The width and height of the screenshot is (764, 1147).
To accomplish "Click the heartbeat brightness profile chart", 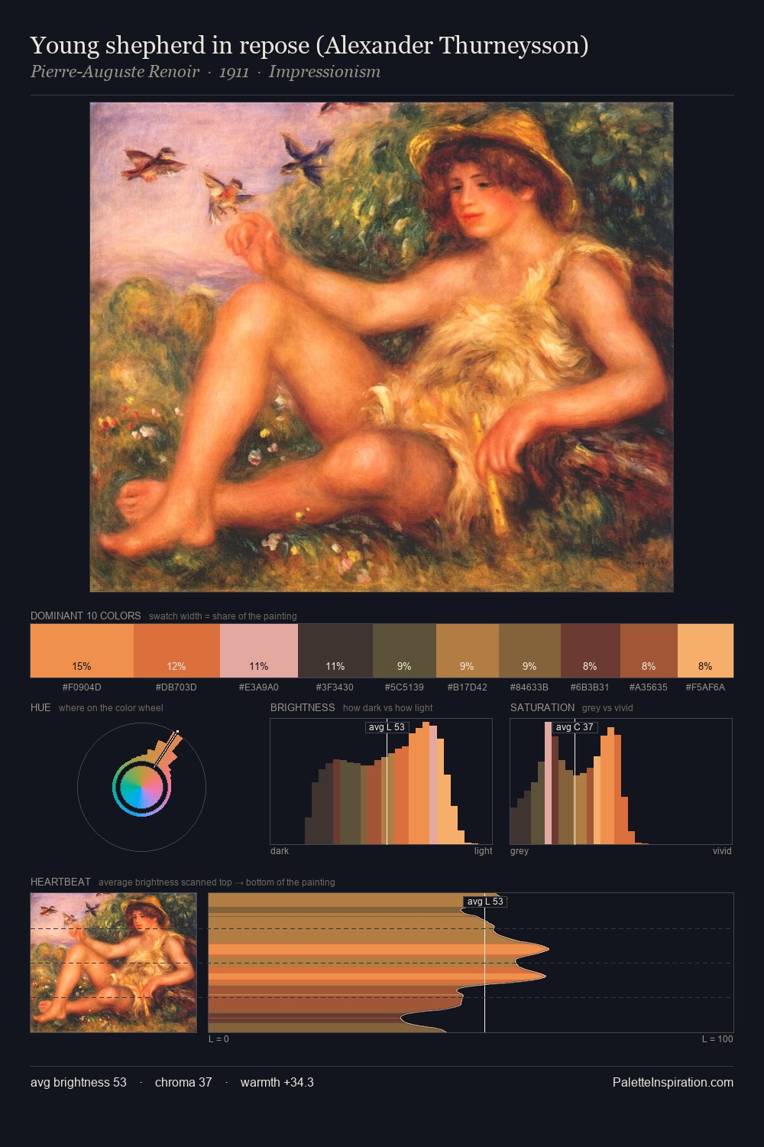I will [471, 963].
